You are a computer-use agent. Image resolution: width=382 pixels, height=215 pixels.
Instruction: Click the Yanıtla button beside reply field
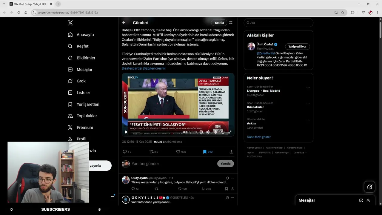[226, 164]
